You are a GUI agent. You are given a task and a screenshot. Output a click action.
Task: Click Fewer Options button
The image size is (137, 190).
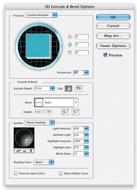tap(113, 46)
